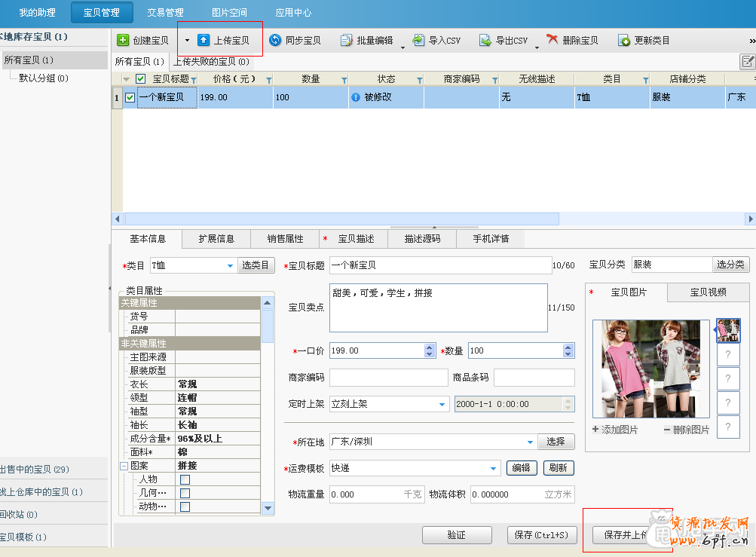
Task: Click the Delete Baby (删除宝贝) icon
Action: [x=552, y=40]
